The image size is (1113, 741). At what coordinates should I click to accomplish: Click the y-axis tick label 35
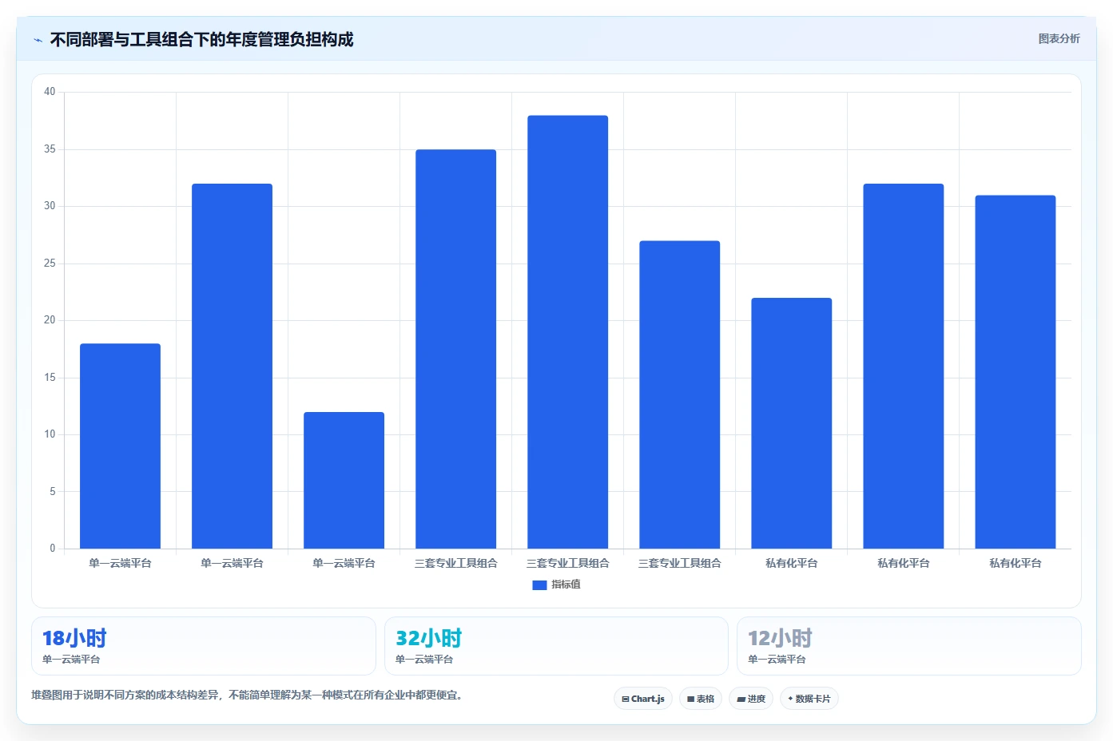[50, 149]
